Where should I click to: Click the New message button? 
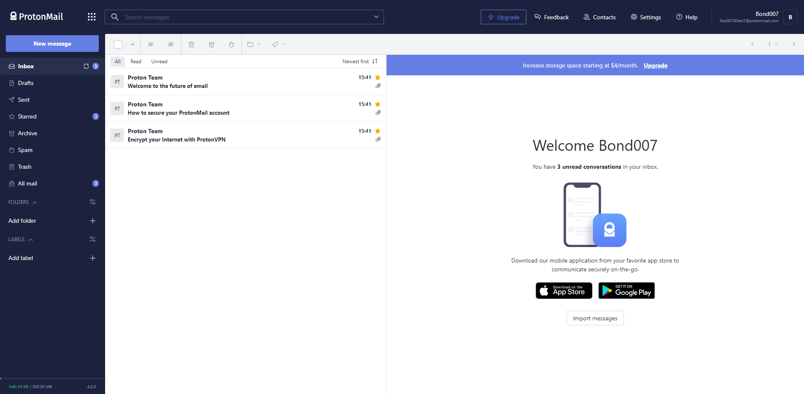click(x=52, y=44)
